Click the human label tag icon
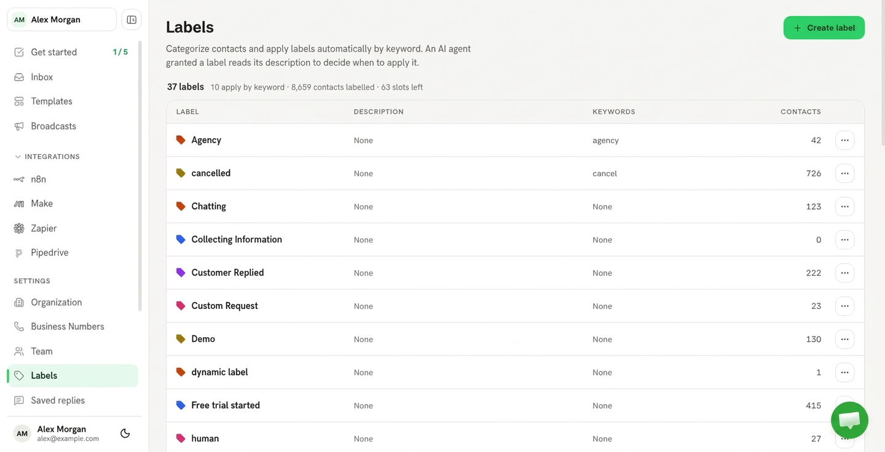This screenshot has height=452, width=885. pyautogui.click(x=181, y=438)
